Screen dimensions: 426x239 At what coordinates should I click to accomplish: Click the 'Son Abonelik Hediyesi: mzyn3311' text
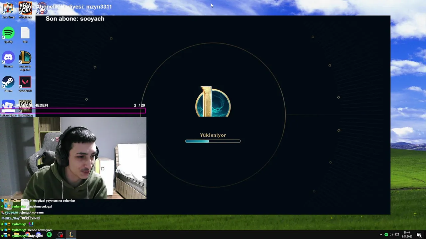pos(68,7)
